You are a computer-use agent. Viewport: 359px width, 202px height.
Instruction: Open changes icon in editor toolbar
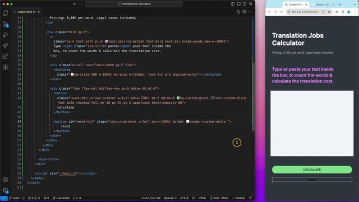tap(238, 12)
